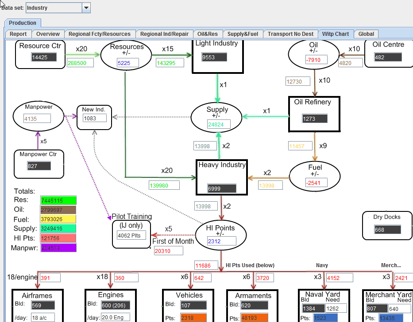Select the Dry Docks box
Image resolution: width=413 pixels, height=322 pixels.
pos(387,226)
